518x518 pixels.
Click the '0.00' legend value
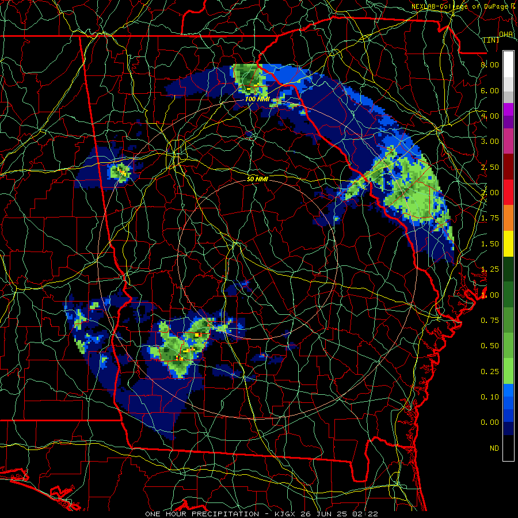[490, 422]
